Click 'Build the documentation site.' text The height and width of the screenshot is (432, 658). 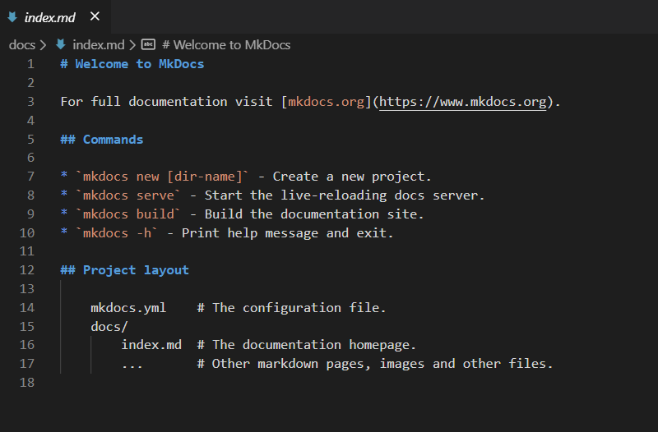click(314, 214)
